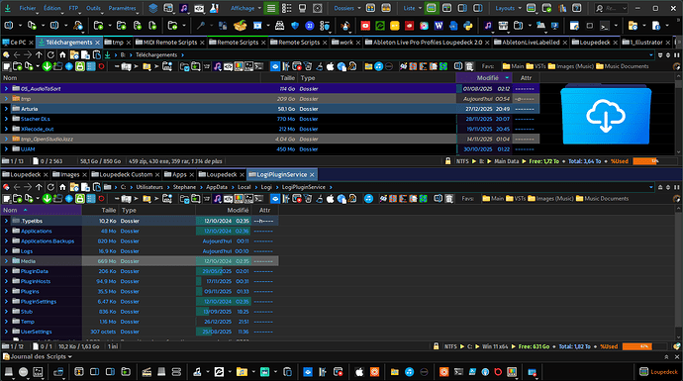
Task: Expand the PluginData folder row
Action: tap(6, 271)
